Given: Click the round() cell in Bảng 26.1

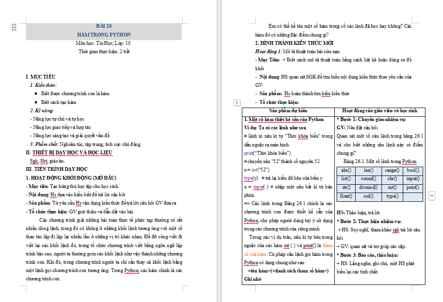Looking at the screenshot, I should (369, 179).
